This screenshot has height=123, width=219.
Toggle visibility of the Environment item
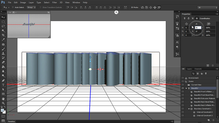click(183, 78)
